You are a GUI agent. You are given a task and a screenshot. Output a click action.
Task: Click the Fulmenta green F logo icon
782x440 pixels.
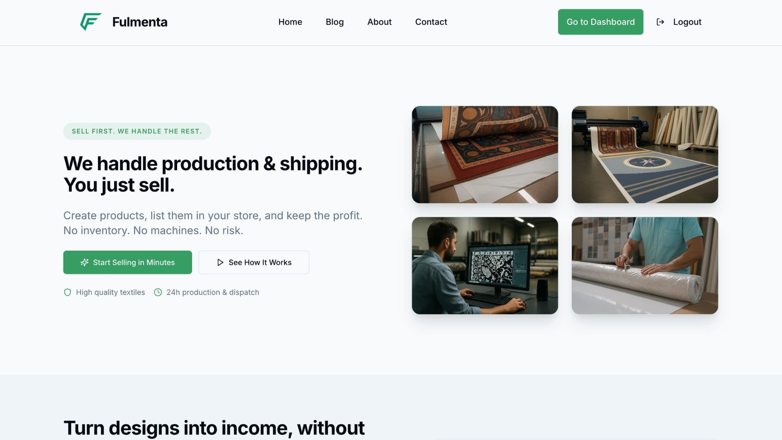click(90, 22)
